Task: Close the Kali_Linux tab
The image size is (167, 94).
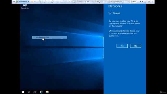Action: coord(106,2)
